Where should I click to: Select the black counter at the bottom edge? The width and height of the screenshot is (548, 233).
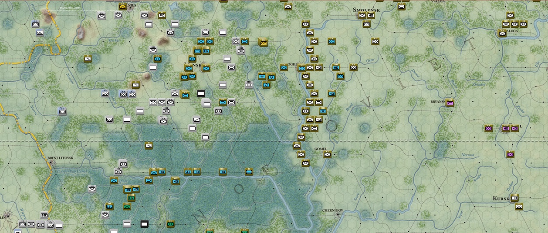144,224
